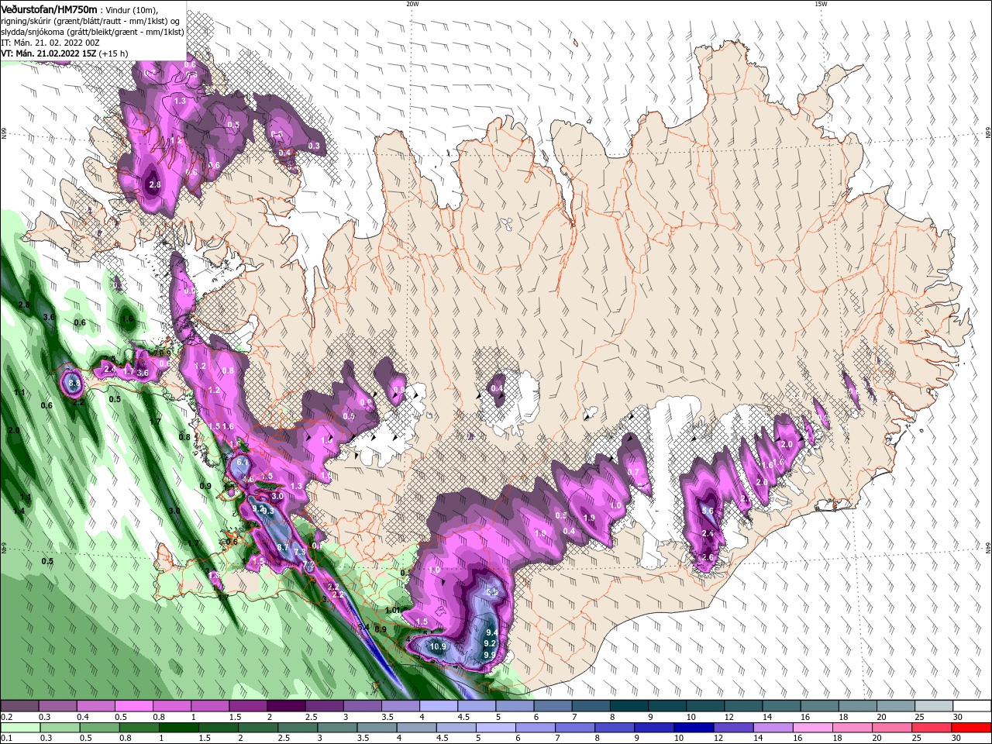Click the 8.7 value in the southwest
Screen dimensions: 992x744
(283, 547)
